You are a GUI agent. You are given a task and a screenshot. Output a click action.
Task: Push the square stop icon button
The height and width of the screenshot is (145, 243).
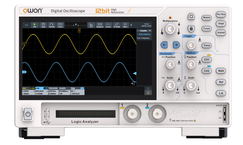click(191, 16)
